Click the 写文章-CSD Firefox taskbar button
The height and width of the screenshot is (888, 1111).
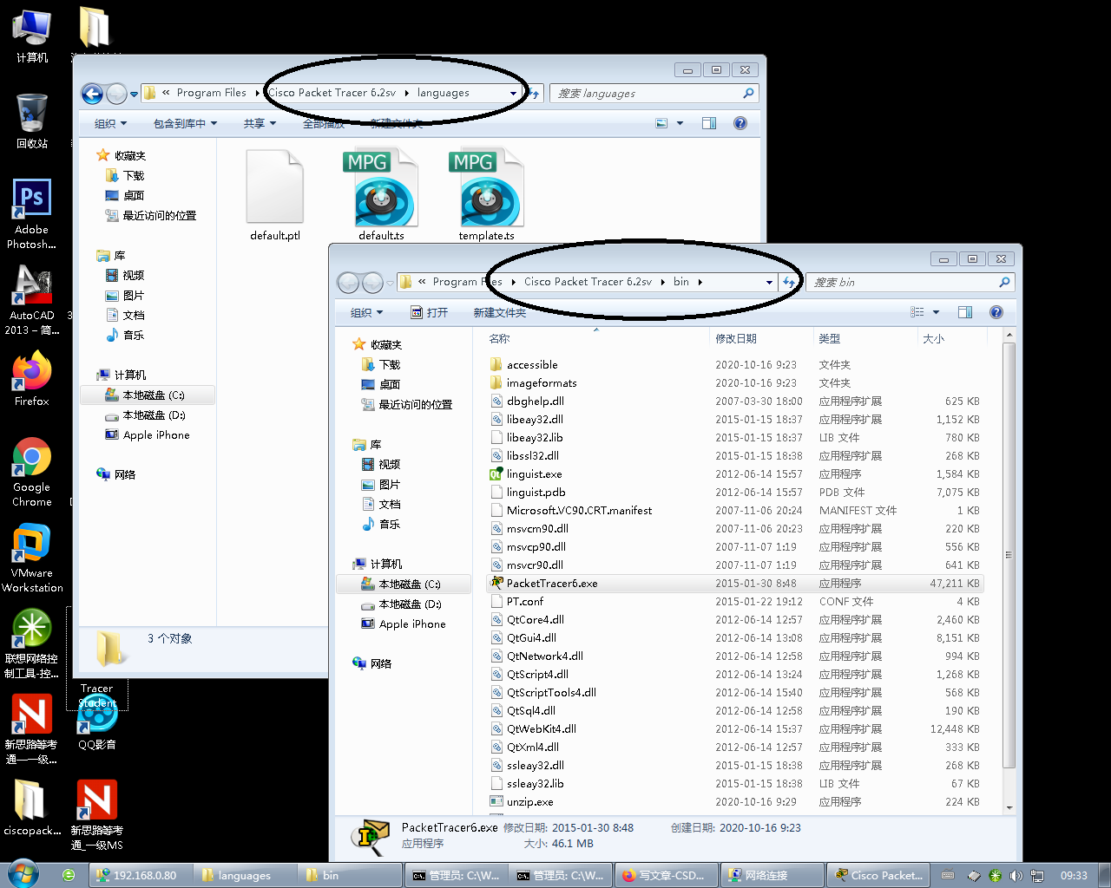click(667, 875)
